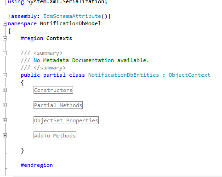
Task: Collapse the NotificationDbModel namespace block
Action: click(x=5, y=23)
